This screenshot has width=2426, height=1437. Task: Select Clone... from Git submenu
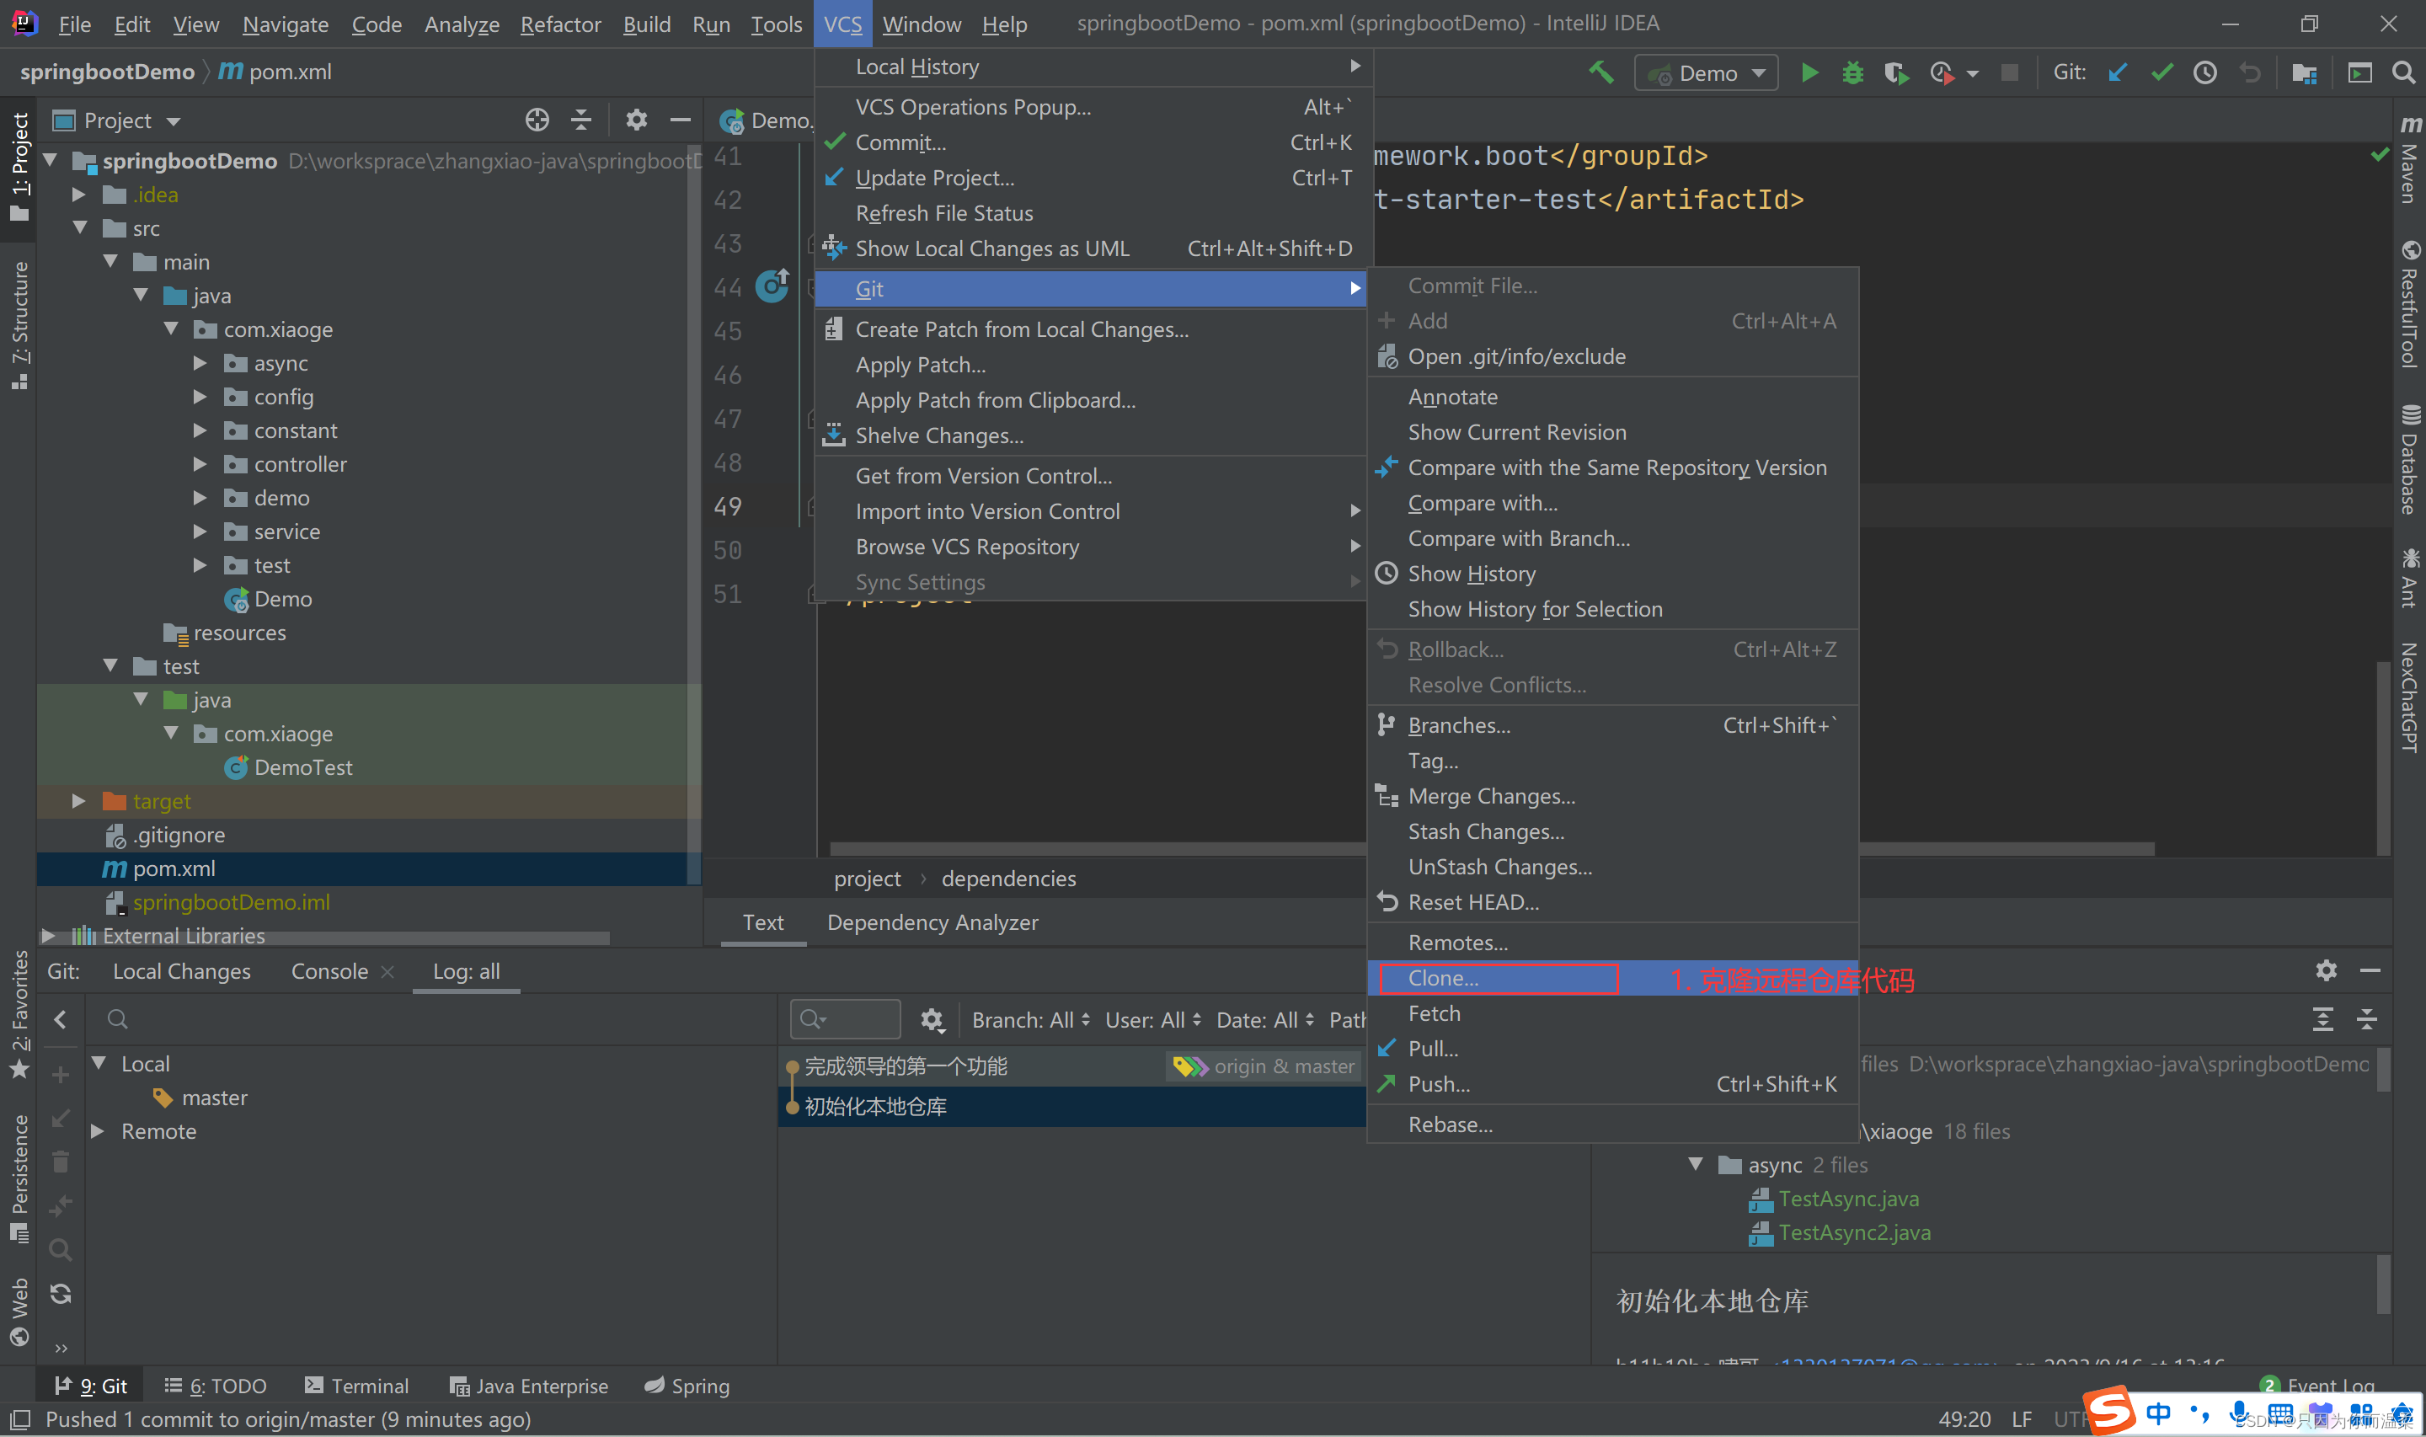tap(1442, 978)
